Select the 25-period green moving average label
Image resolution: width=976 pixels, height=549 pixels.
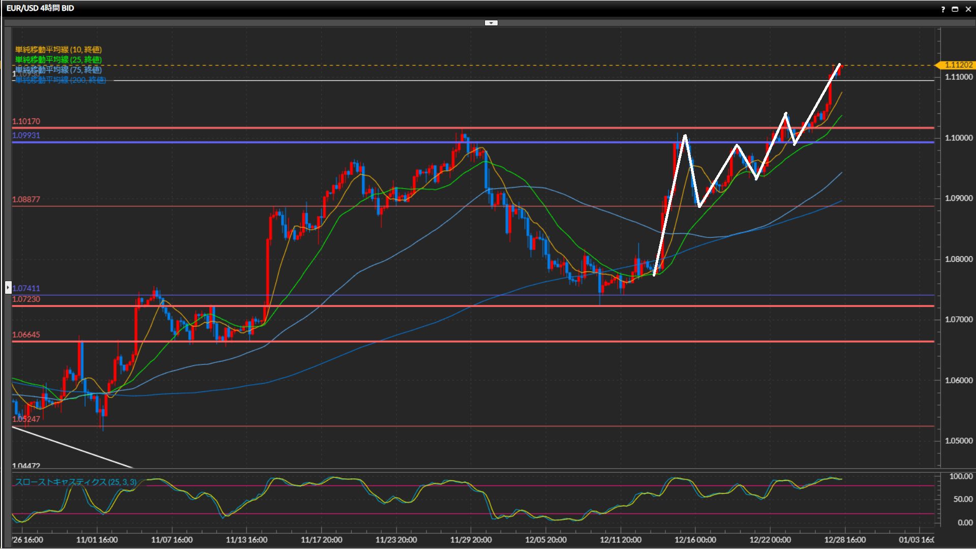58,59
